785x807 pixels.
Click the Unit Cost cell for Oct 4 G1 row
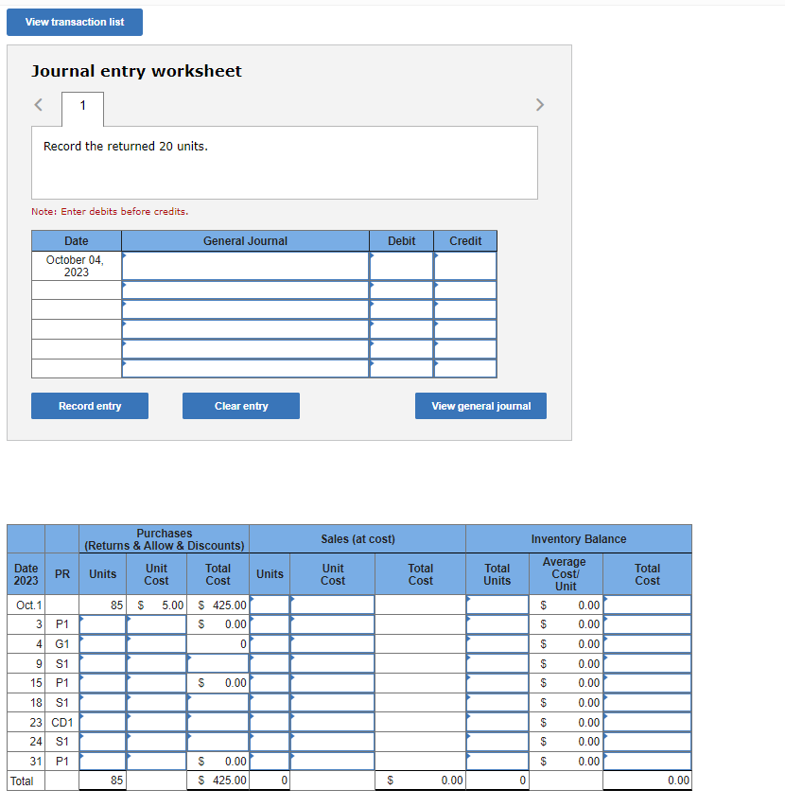tap(155, 644)
